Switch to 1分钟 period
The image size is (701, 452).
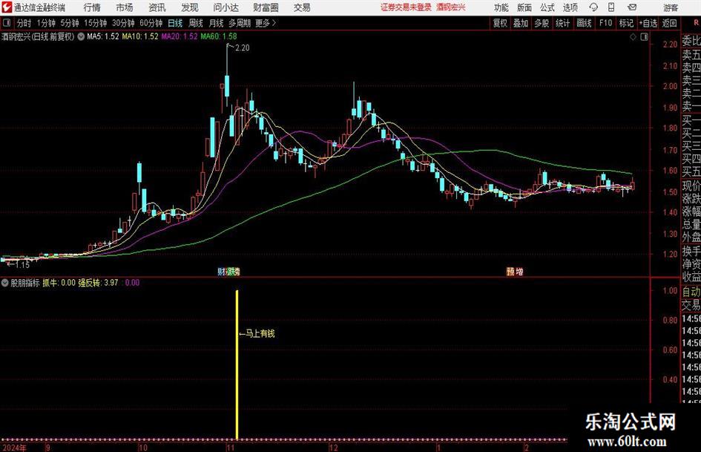46,23
